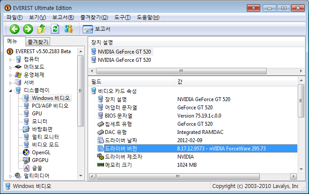Expand the 머더보드 tree node

click(x=11, y=67)
